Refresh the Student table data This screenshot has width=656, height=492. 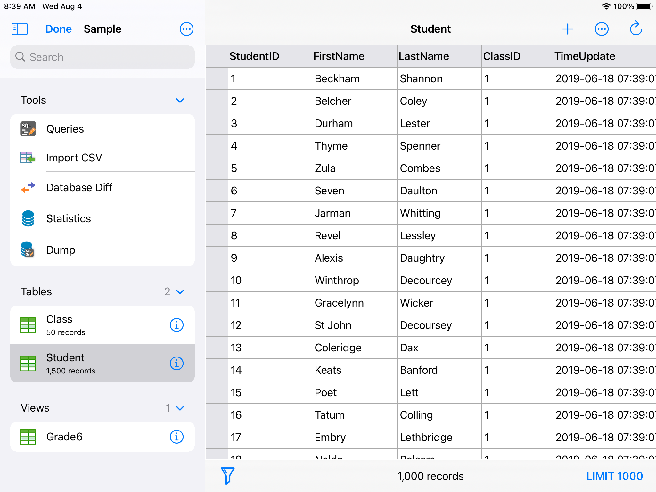(636, 29)
